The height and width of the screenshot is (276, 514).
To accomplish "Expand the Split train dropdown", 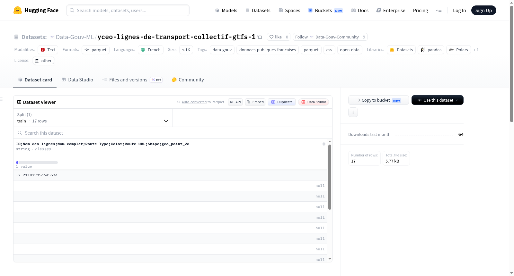I will pyautogui.click(x=93, y=118).
